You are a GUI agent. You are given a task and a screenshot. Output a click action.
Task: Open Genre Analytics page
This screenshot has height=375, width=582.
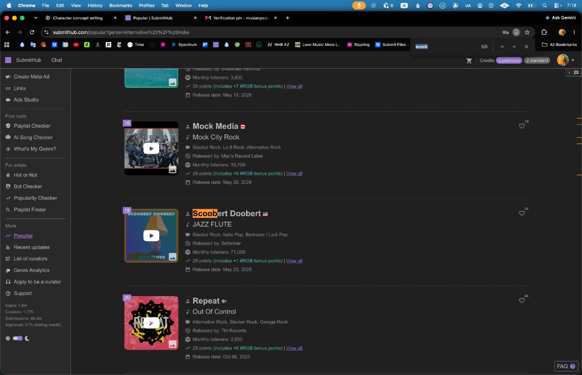coord(32,270)
